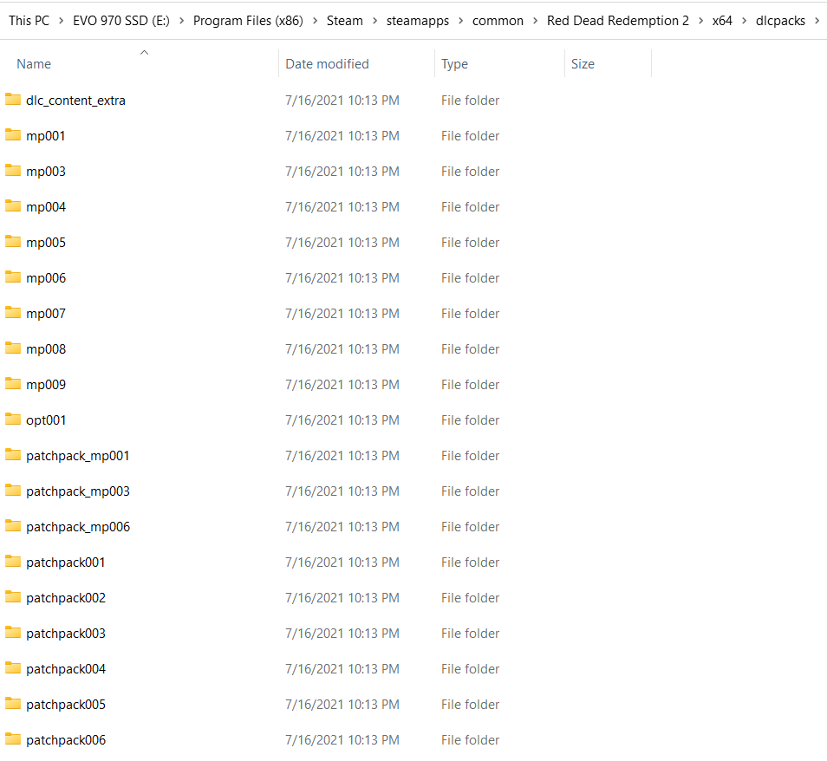This screenshot has width=827, height=761.
Task: Click the patchpack001 folder icon
Action: pos(13,561)
